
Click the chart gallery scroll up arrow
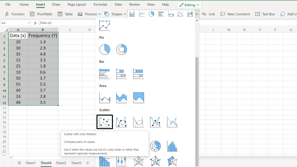(x=197, y=20)
